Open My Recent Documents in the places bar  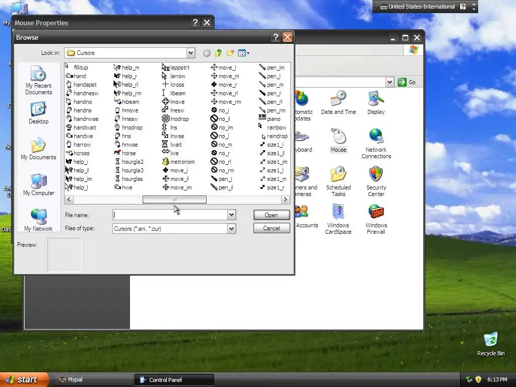coord(38,80)
